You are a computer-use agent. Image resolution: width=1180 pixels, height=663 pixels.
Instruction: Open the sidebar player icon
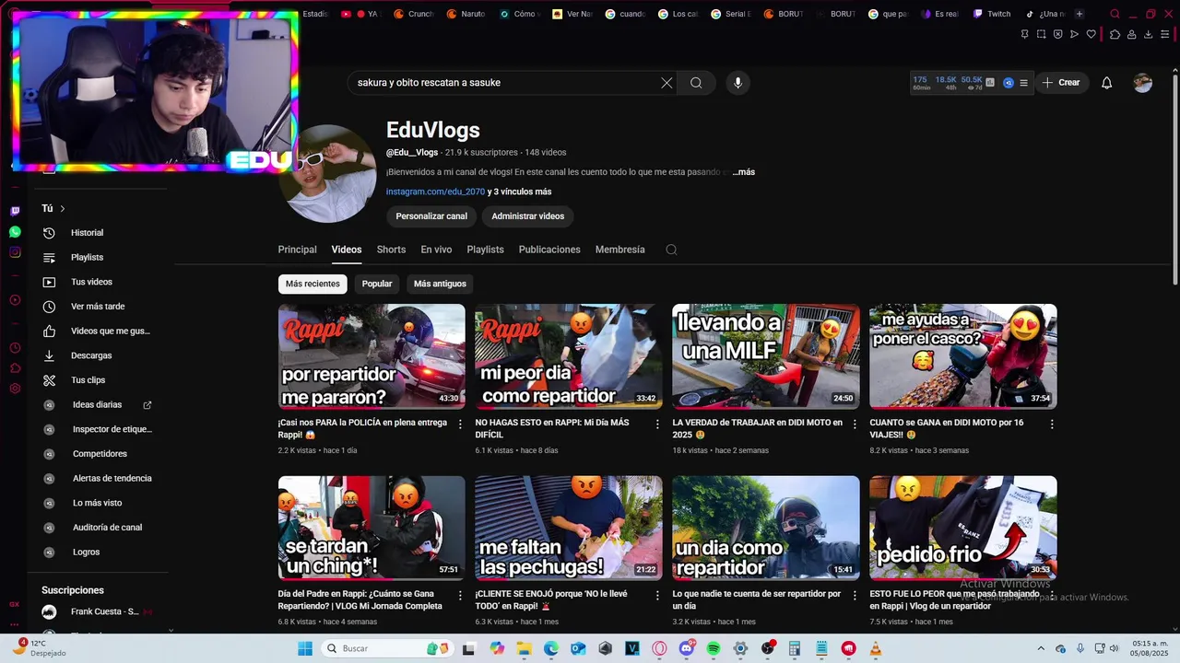[x=15, y=300]
